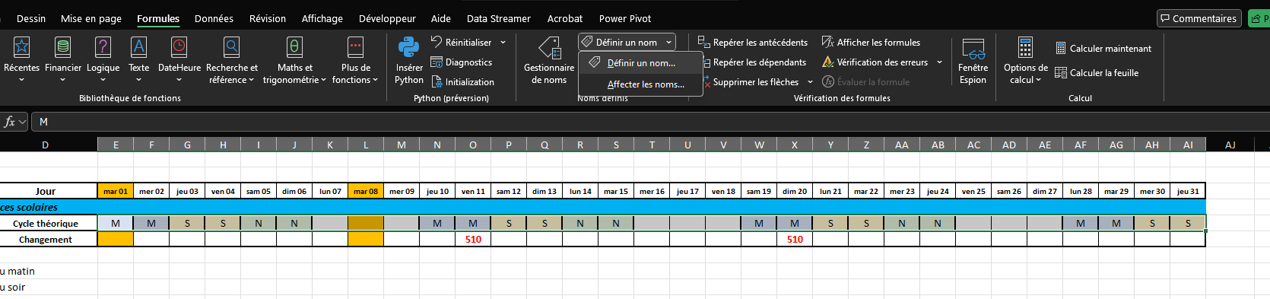
Task: Toggle Afficher les formules
Action: [871, 43]
